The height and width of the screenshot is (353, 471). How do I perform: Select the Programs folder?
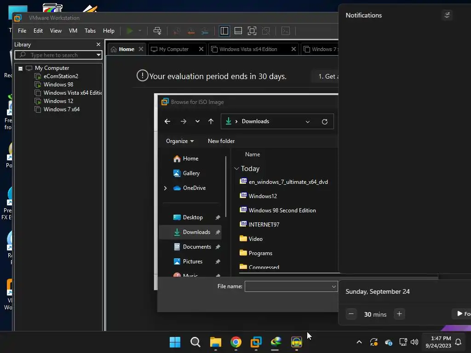click(x=256, y=253)
